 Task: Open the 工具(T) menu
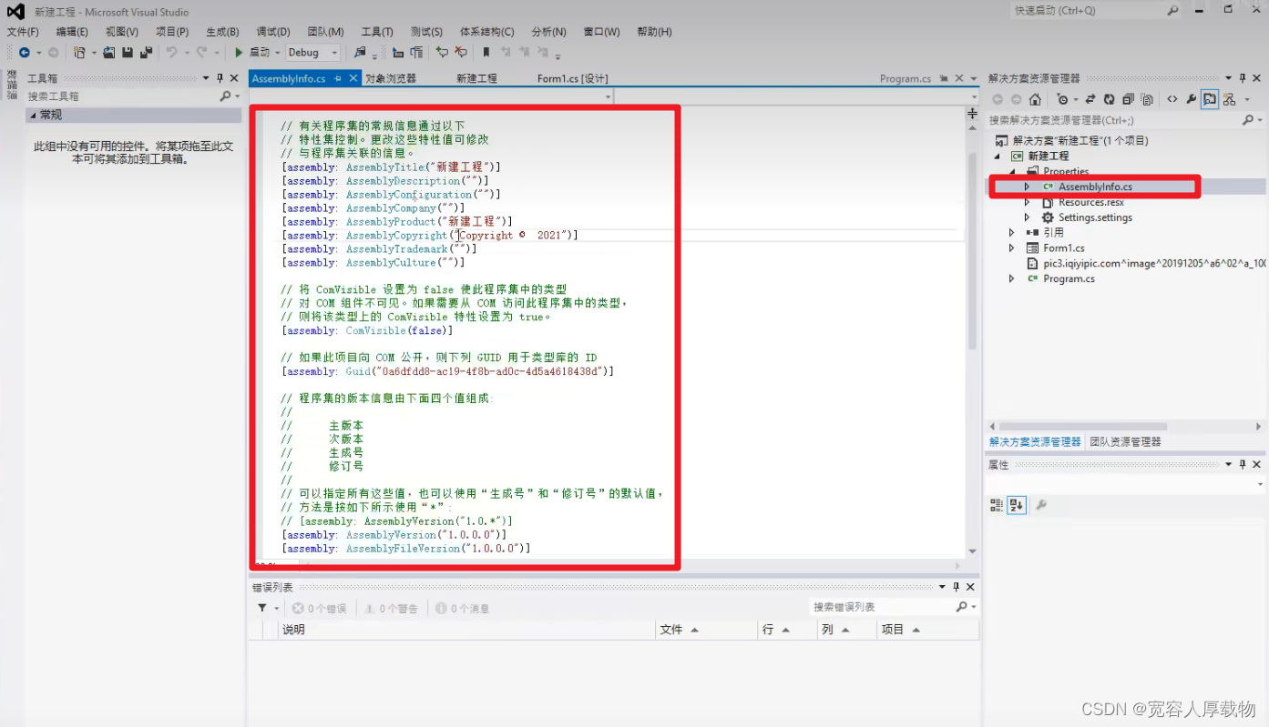click(x=377, y=32)
